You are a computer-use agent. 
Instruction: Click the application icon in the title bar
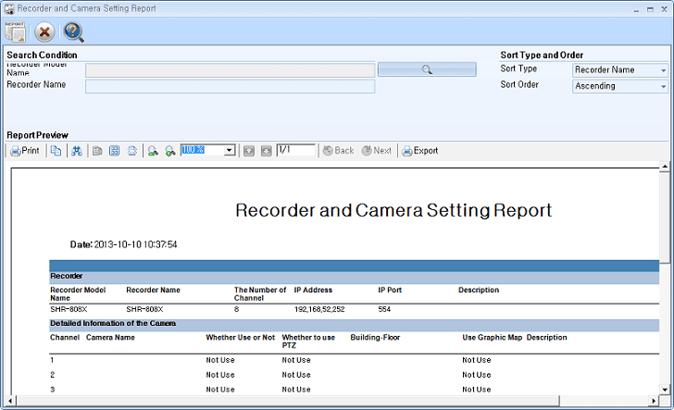click(9, 9)
